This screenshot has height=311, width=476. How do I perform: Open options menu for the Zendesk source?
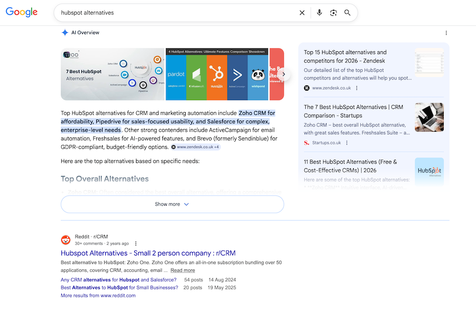(x=356, y=88)
